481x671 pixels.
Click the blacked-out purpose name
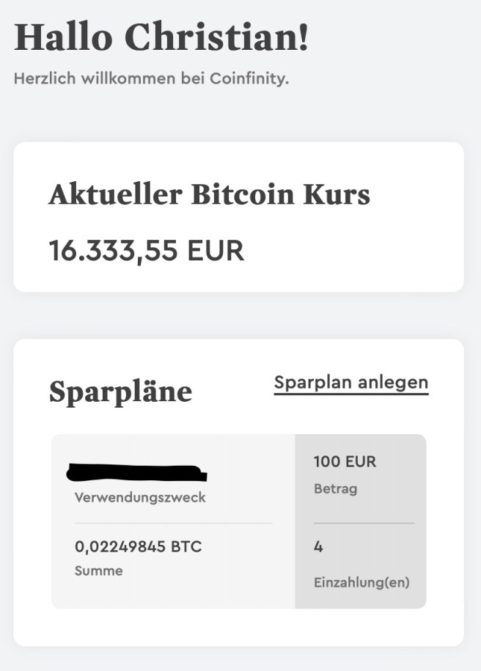click(136, 471)
